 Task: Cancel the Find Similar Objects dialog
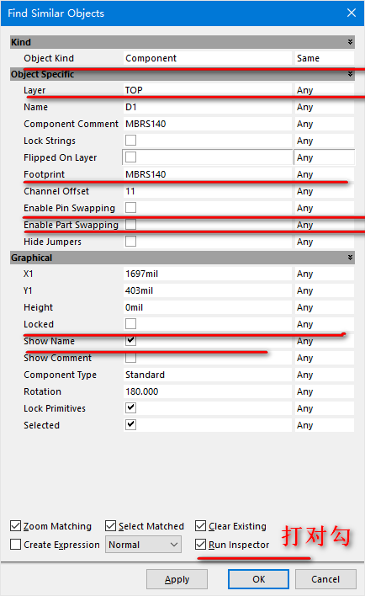tap(325, 579)
